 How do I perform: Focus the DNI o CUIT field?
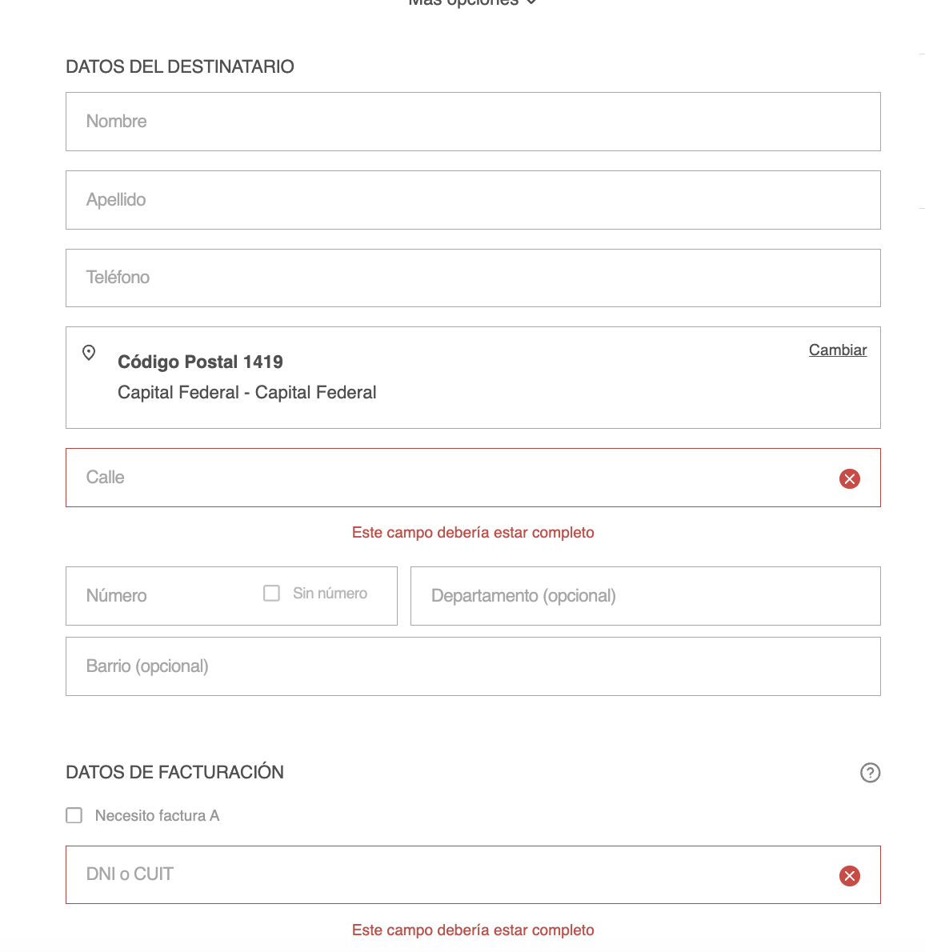[x=448, y=875]
